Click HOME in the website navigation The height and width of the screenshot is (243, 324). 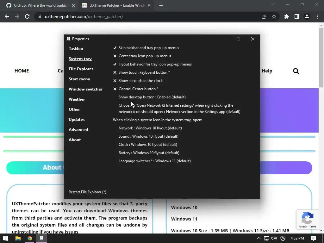pyautogui.click(x=22, y=71)
